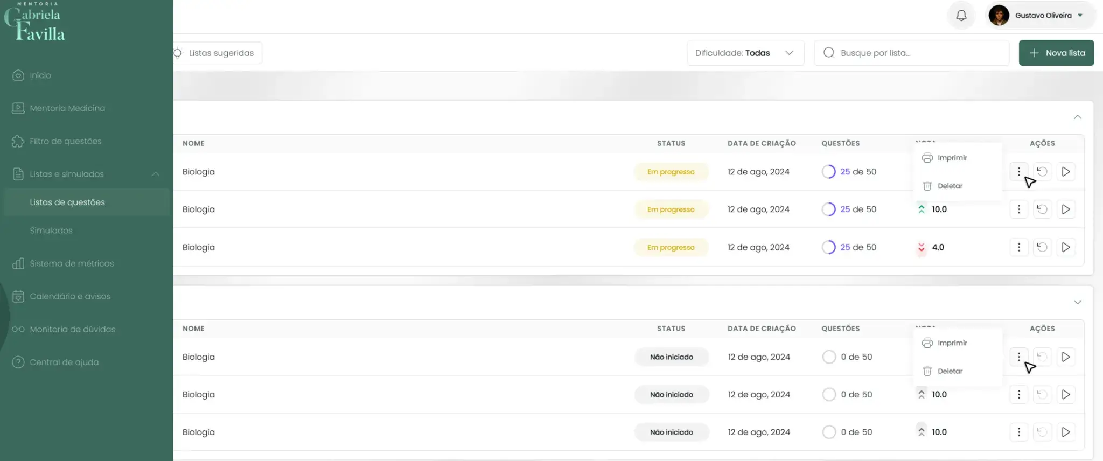Click Em progresso badge in the nota 4.0 row
The image size is (1103, 461).
[x=671, y=247]
